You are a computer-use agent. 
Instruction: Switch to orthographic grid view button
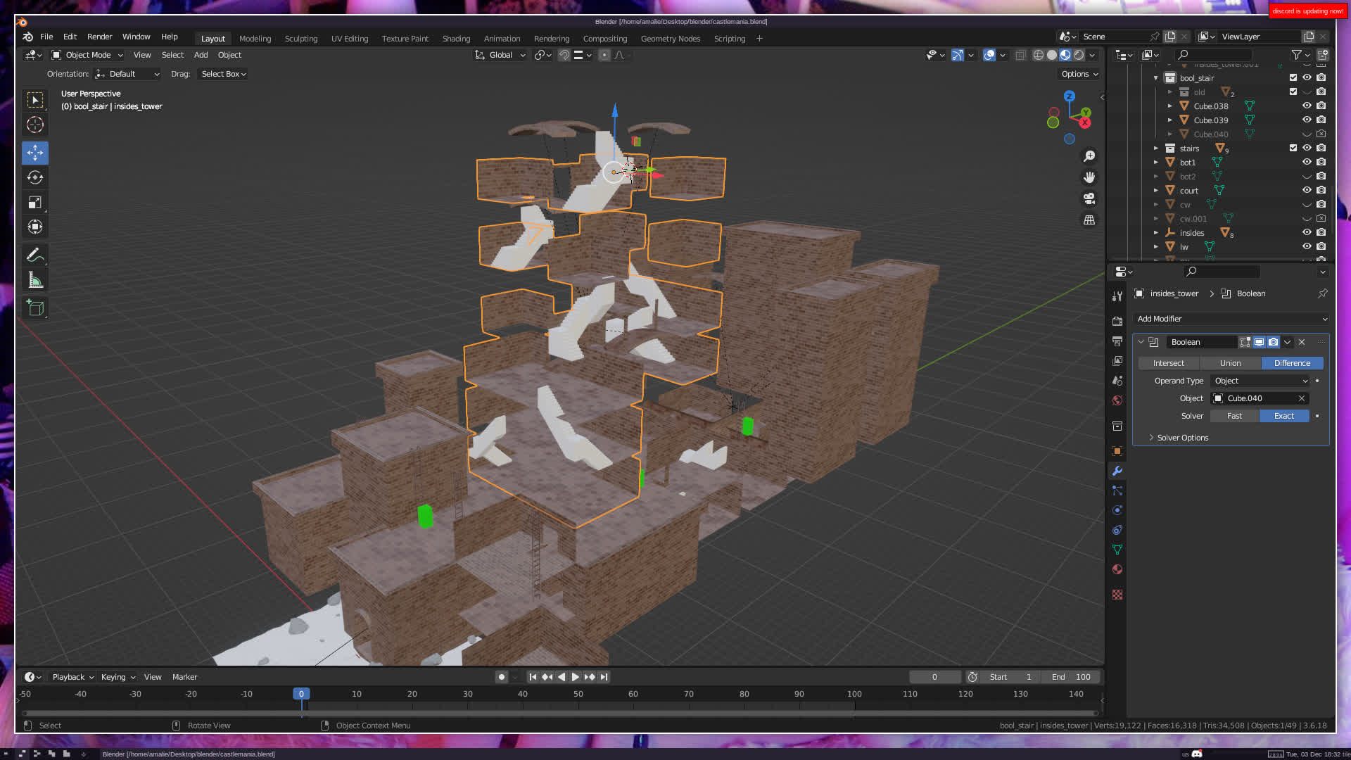point(1089,220)
